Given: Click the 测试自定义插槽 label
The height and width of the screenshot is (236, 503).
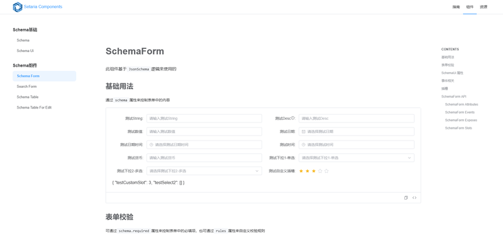Looking at the screenshot, I should [282, 171].
